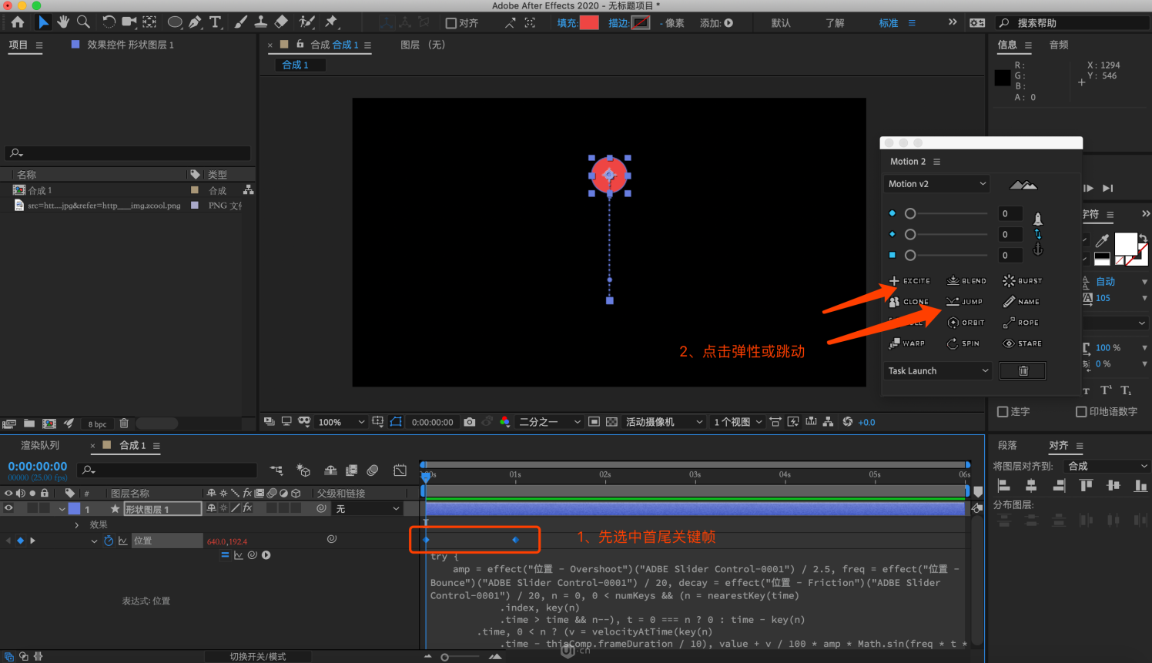Enable the 对齐 snapping checkbox
Viewport: 1152px width, 663px height.
(451, 23)
